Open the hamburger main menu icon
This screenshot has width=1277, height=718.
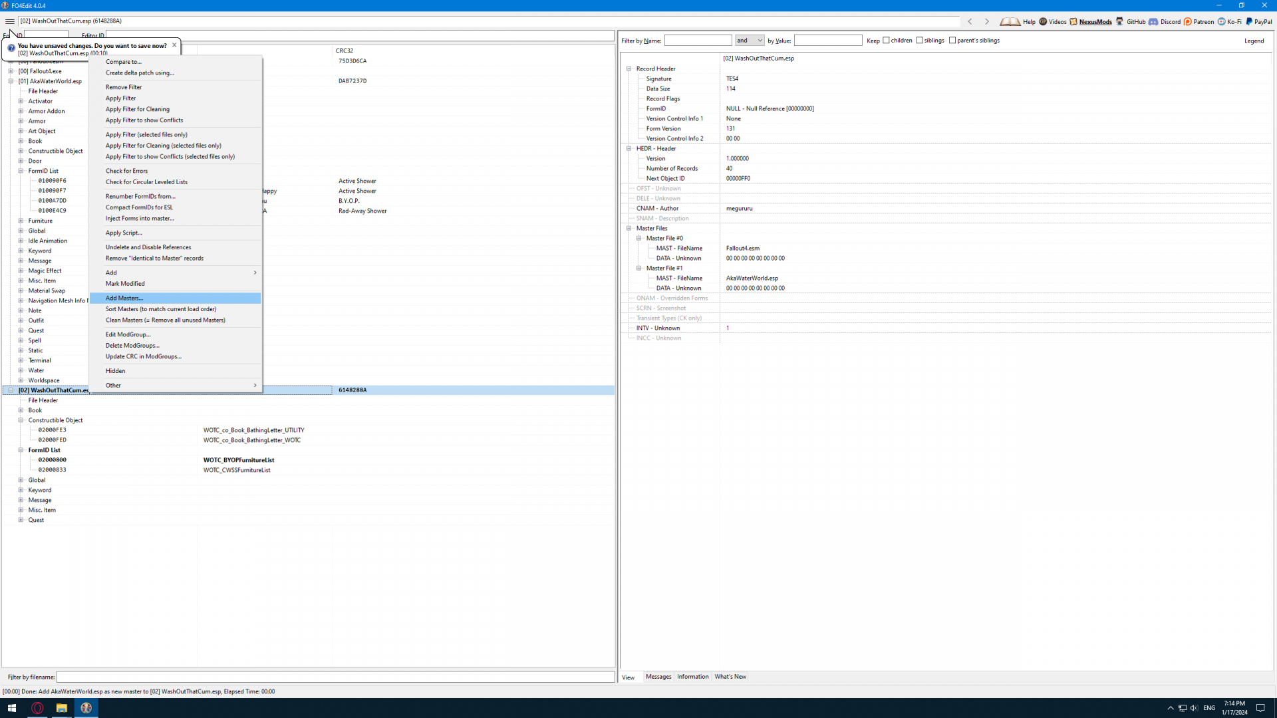[x=9, y=21]
